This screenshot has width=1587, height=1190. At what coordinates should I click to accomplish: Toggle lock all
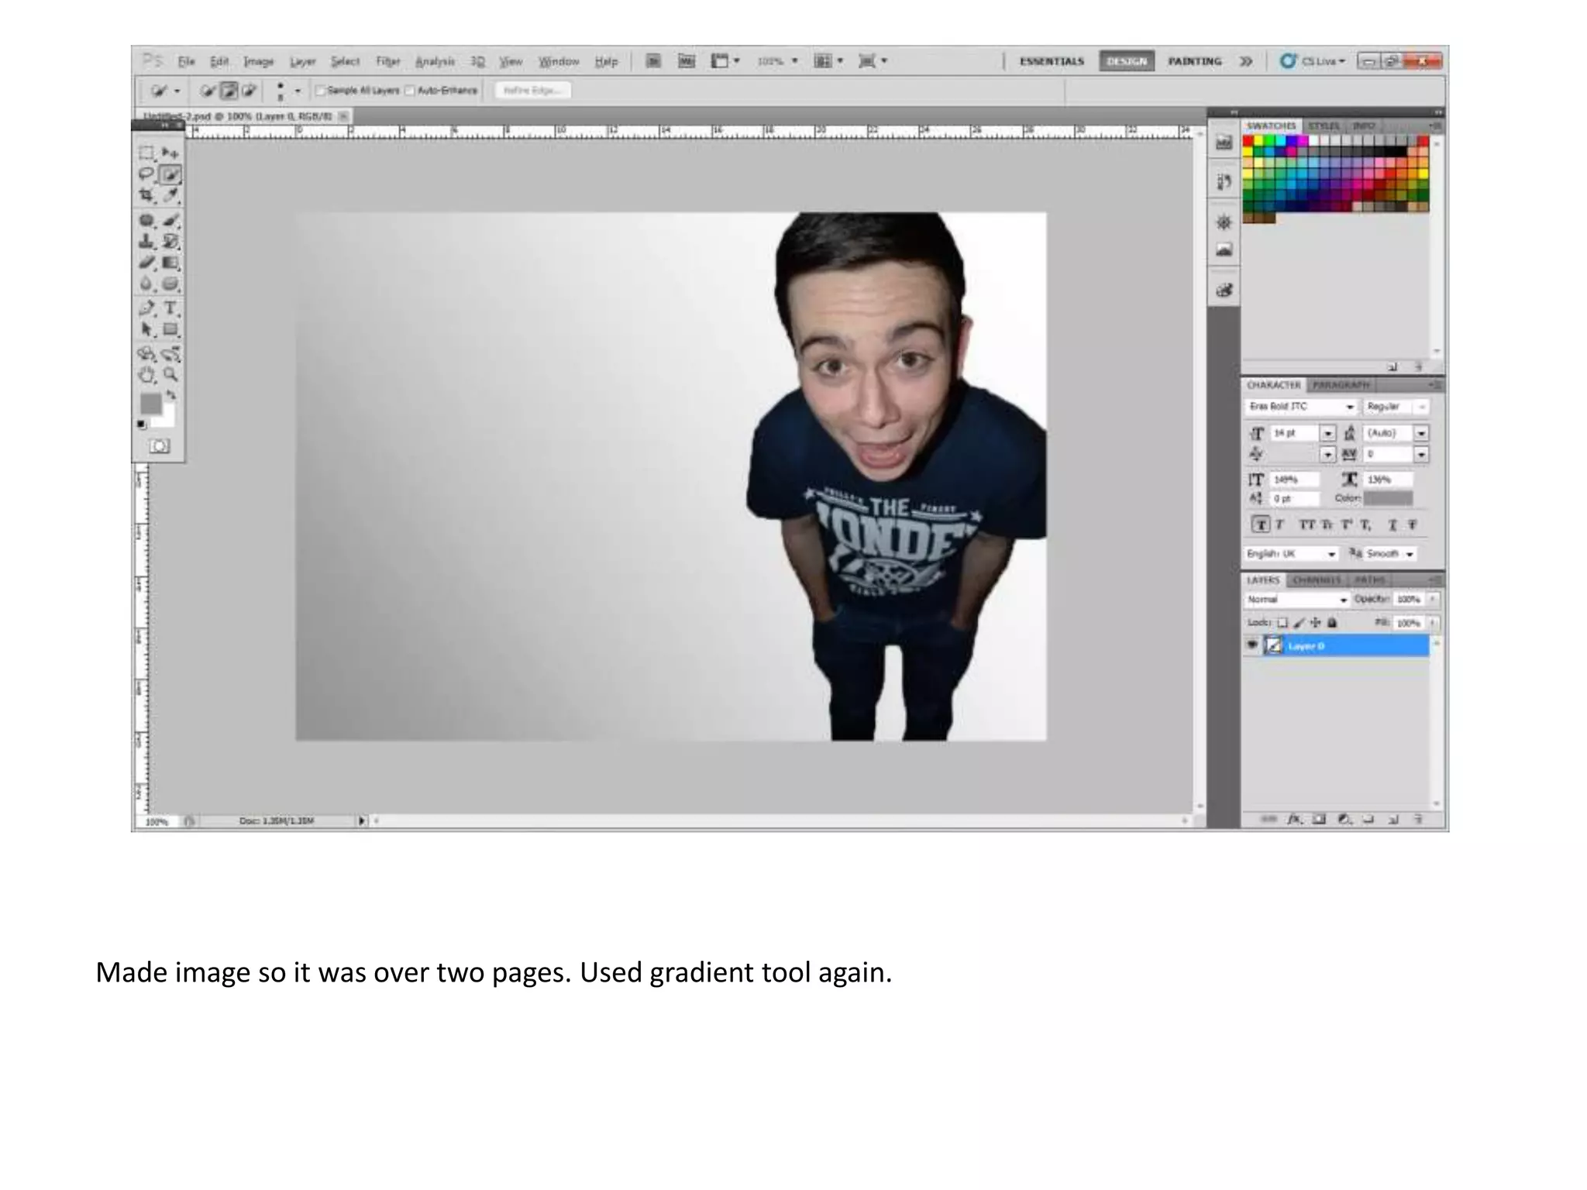pyautogui.click(x=1332, y=622)
